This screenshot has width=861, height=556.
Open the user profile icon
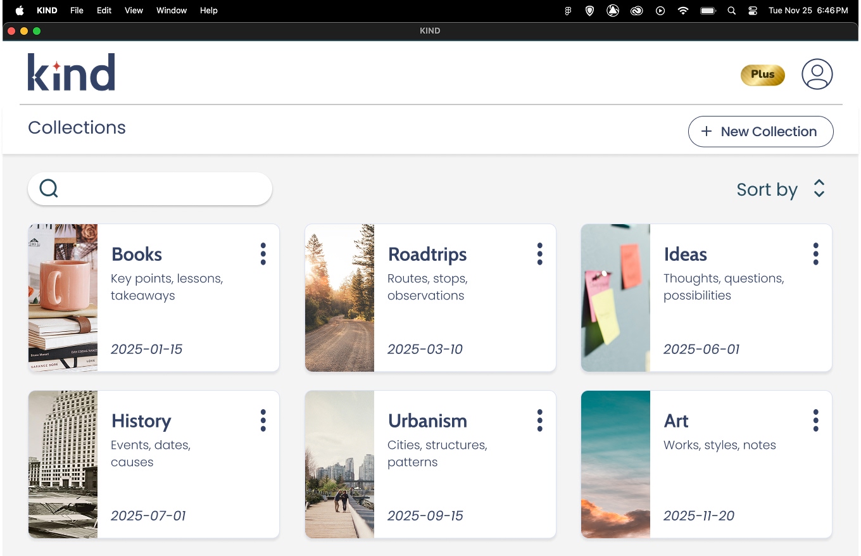(817, 74)
